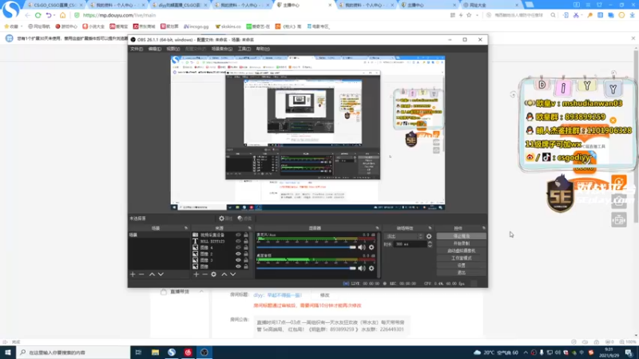639x359 pixels.
Task: Open source properties gear in the Sources toolbar
Action: [213, 274]
